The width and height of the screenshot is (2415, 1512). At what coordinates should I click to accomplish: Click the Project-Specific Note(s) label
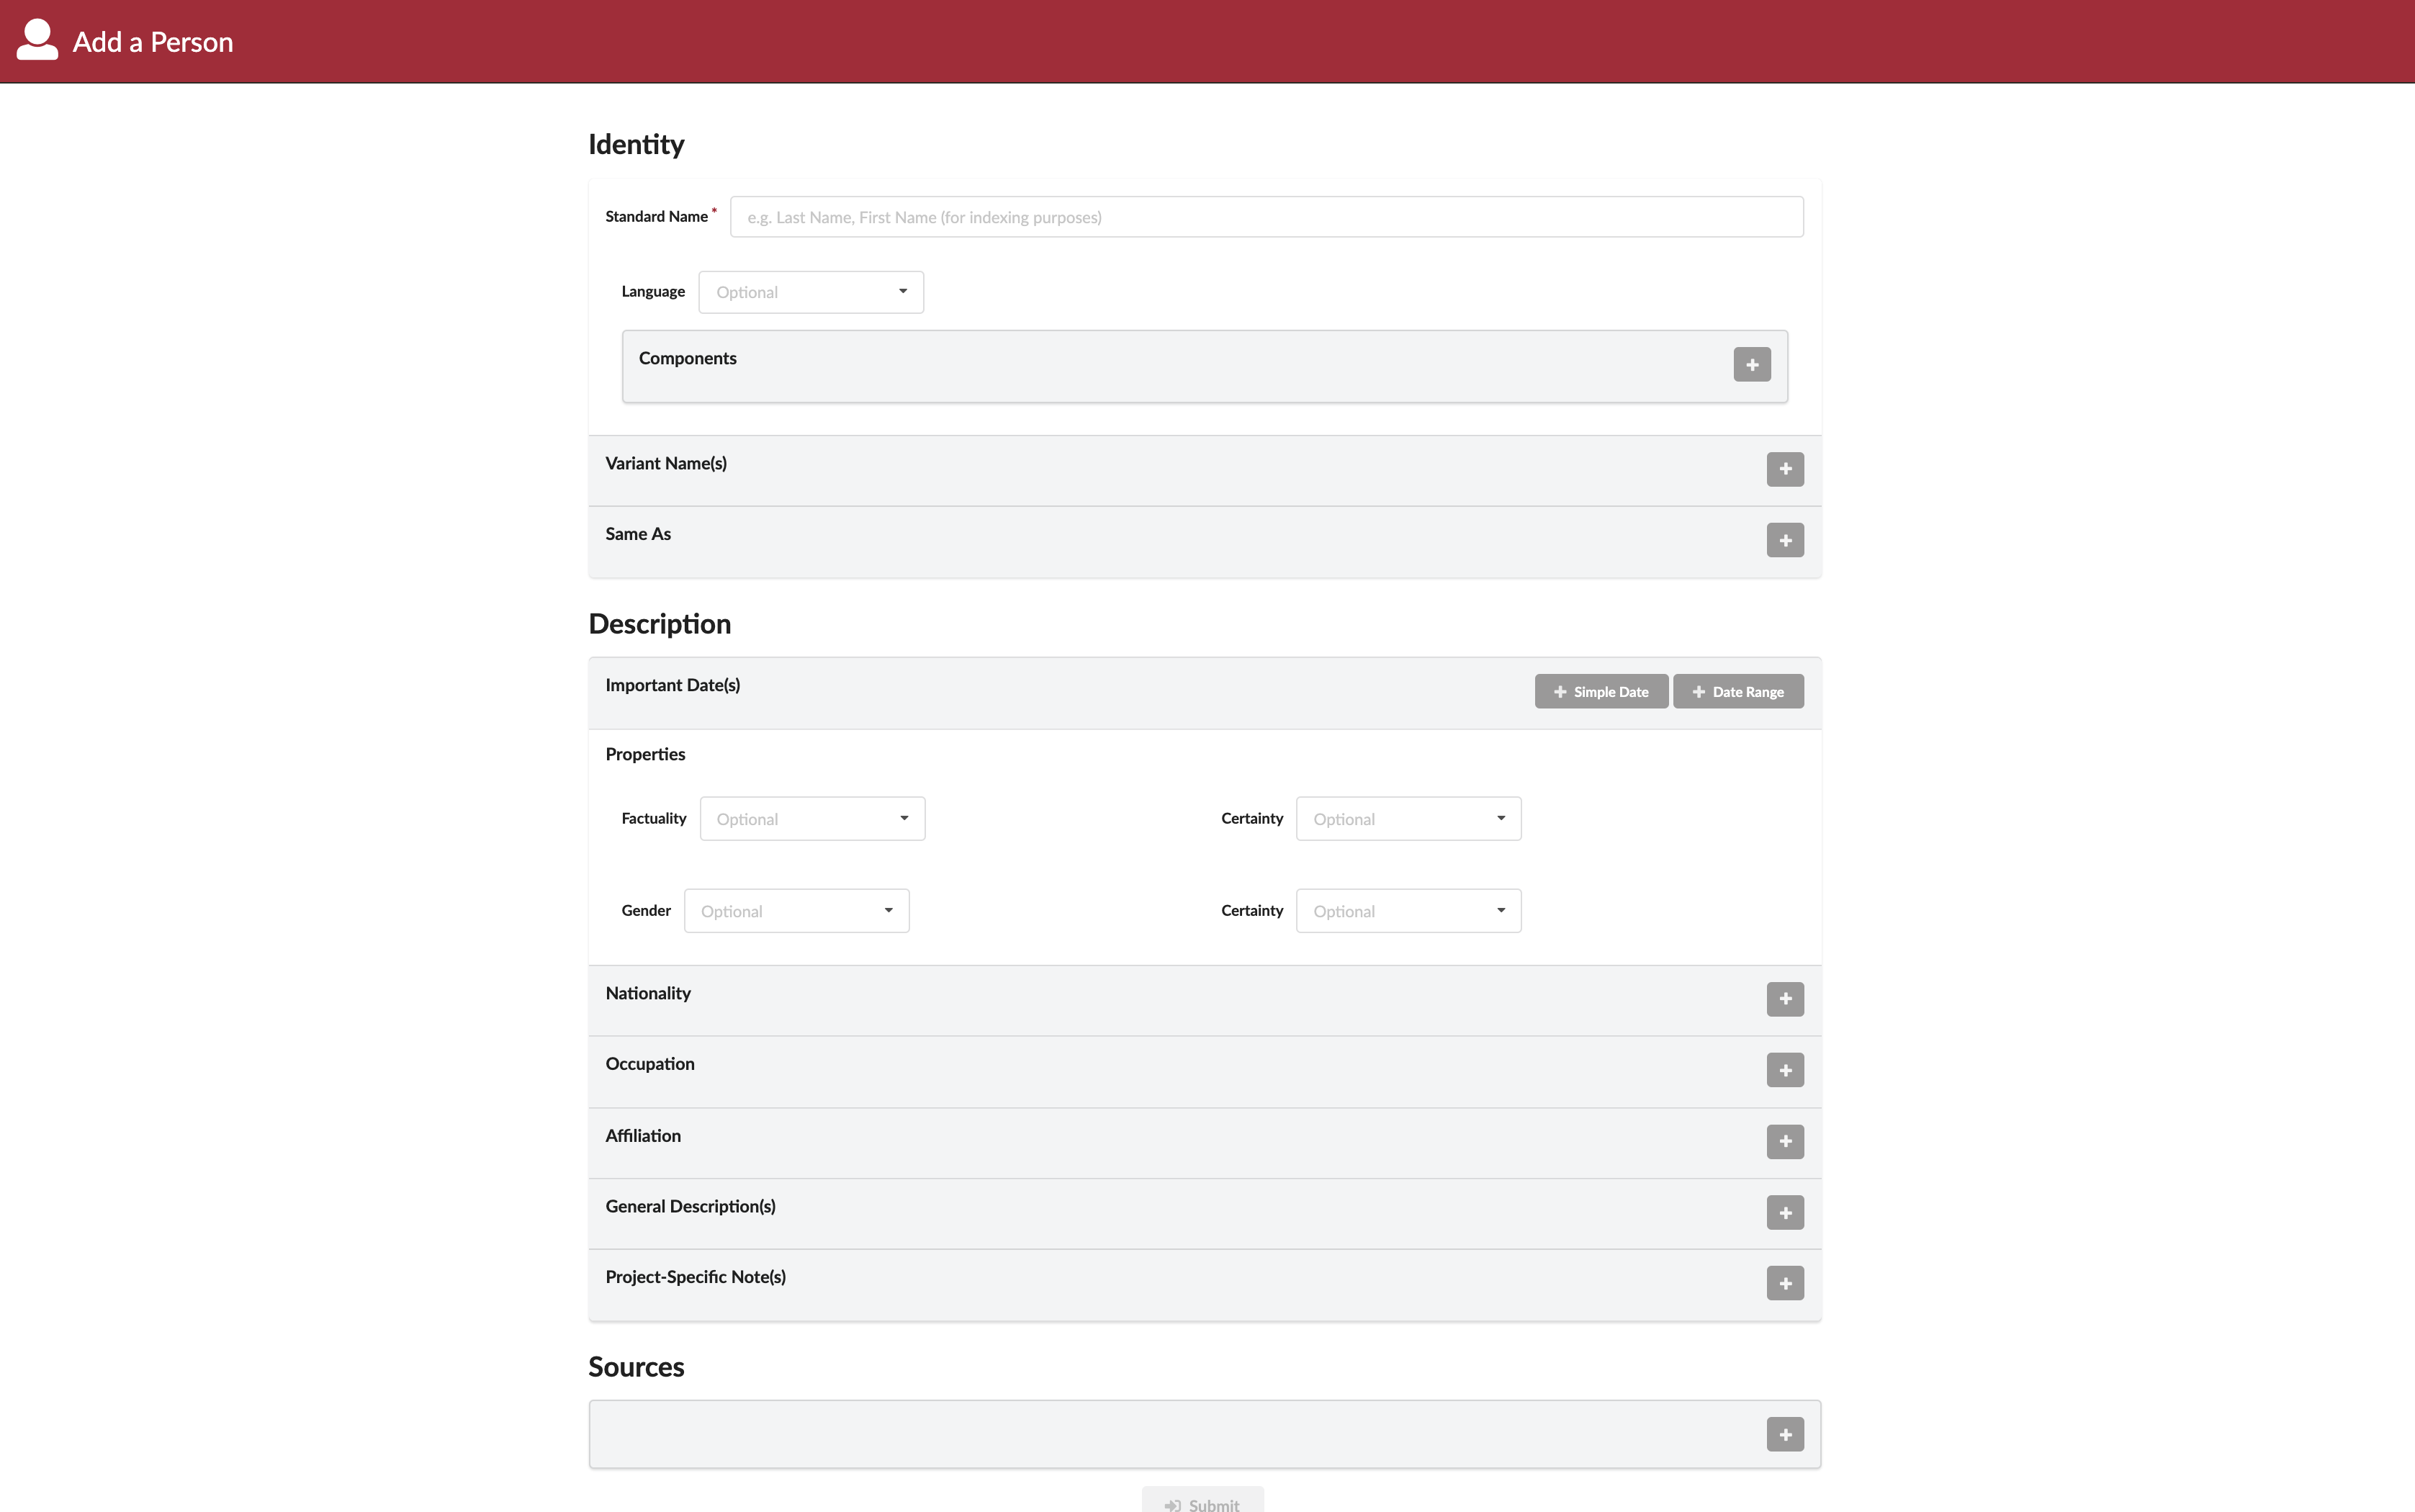[696, 1277]
